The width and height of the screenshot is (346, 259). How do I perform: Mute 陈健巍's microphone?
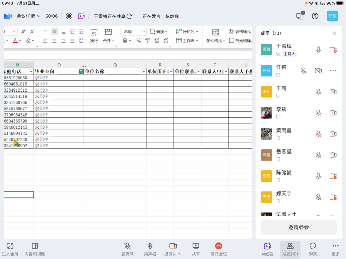[x=318, y=176]
